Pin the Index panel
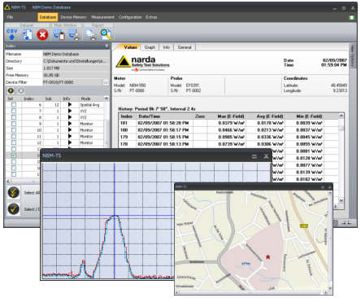Image resolution: width=361 pixels, height=298 pixels. coord(107,46)
